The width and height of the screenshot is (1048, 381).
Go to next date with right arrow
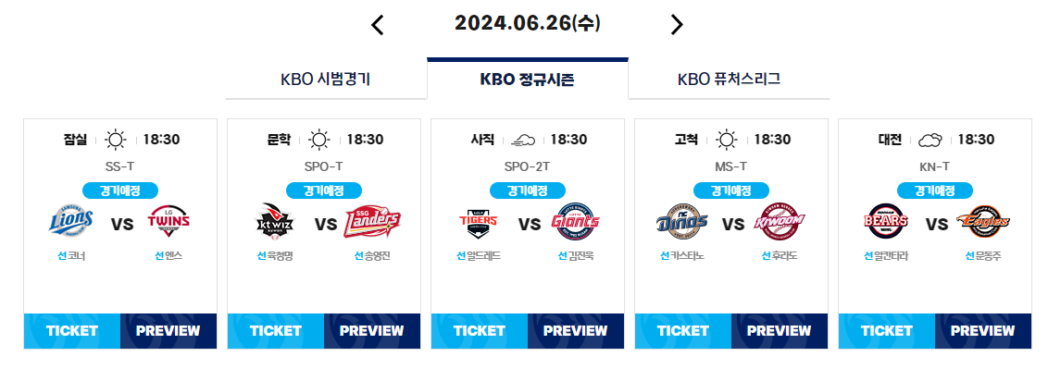coord(677,25)
